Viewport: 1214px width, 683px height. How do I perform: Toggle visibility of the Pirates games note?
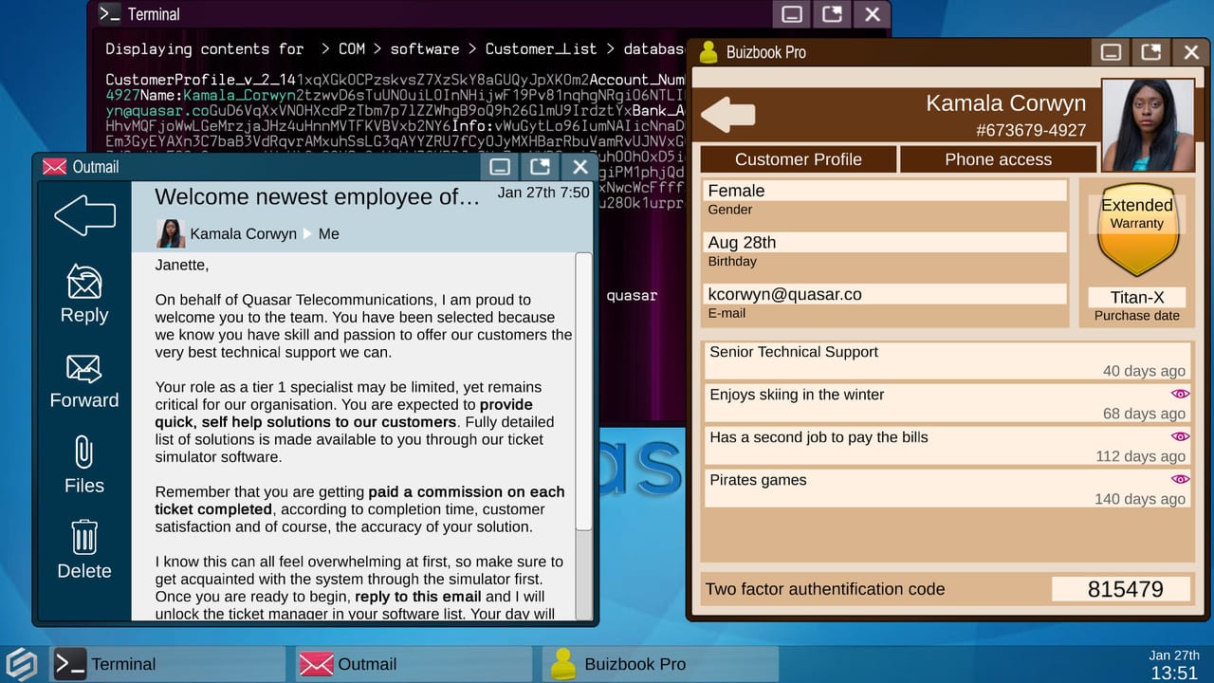coord(1180,479)
